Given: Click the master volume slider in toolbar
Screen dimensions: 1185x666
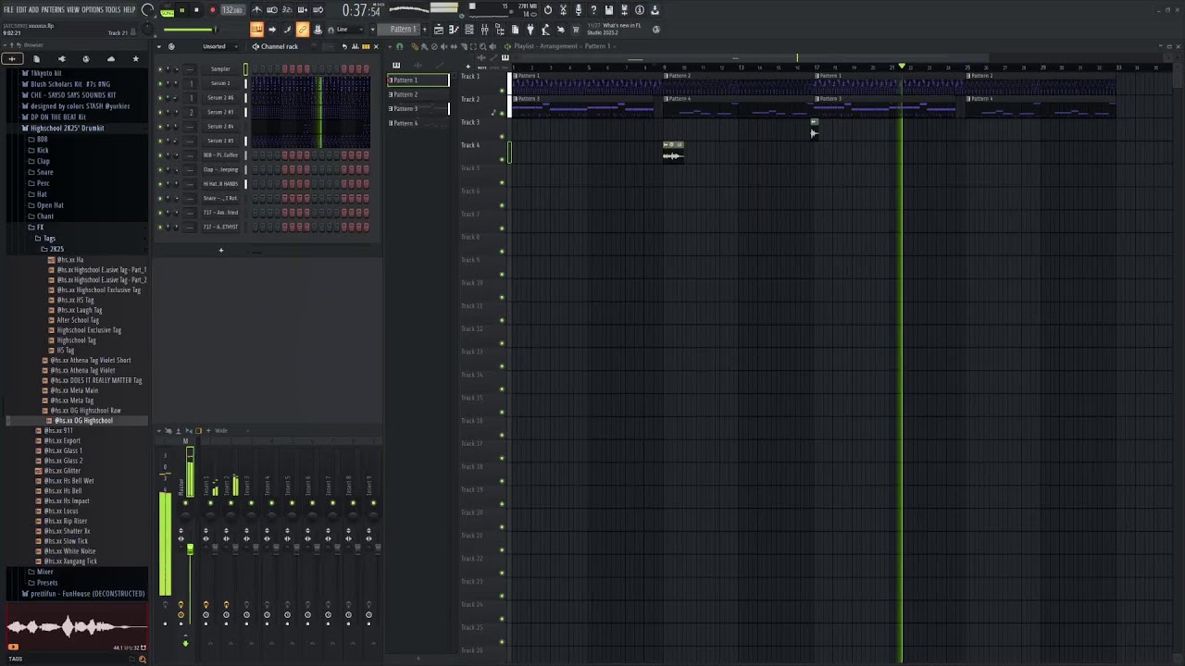Looking at the screenshot, I should pyautogui.click(x=190, y=30).
